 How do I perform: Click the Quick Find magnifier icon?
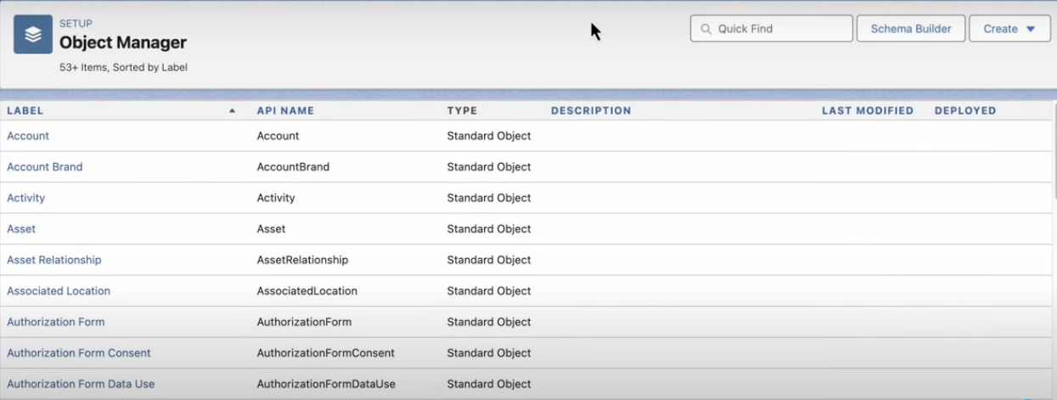click(706, 29)
